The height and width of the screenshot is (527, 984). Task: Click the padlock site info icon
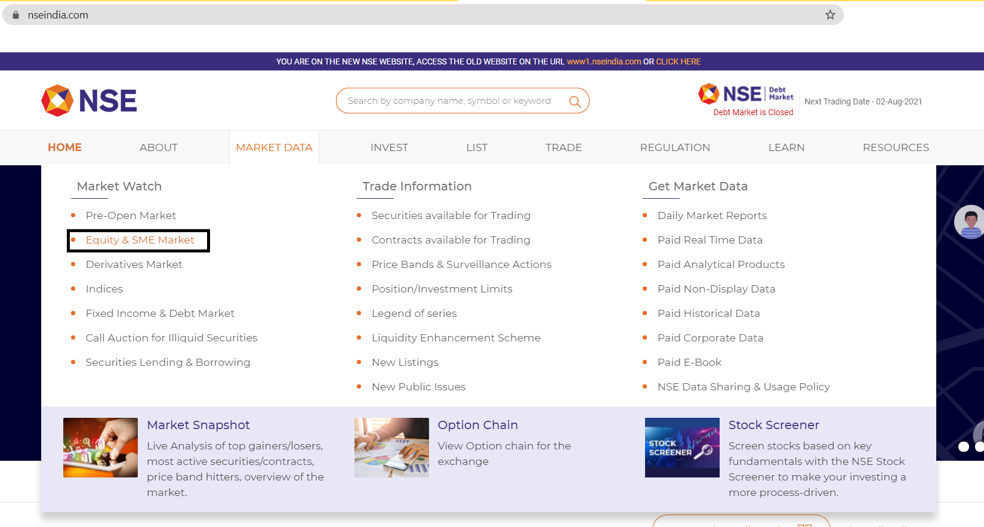(16, 15)
